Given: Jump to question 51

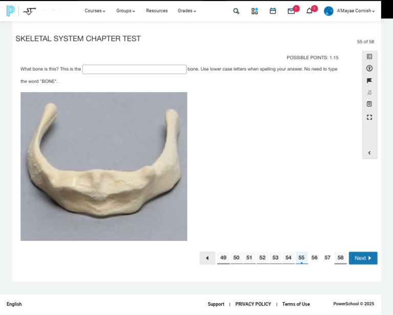Looking at the screenshot, I should [x=249, y=258].
